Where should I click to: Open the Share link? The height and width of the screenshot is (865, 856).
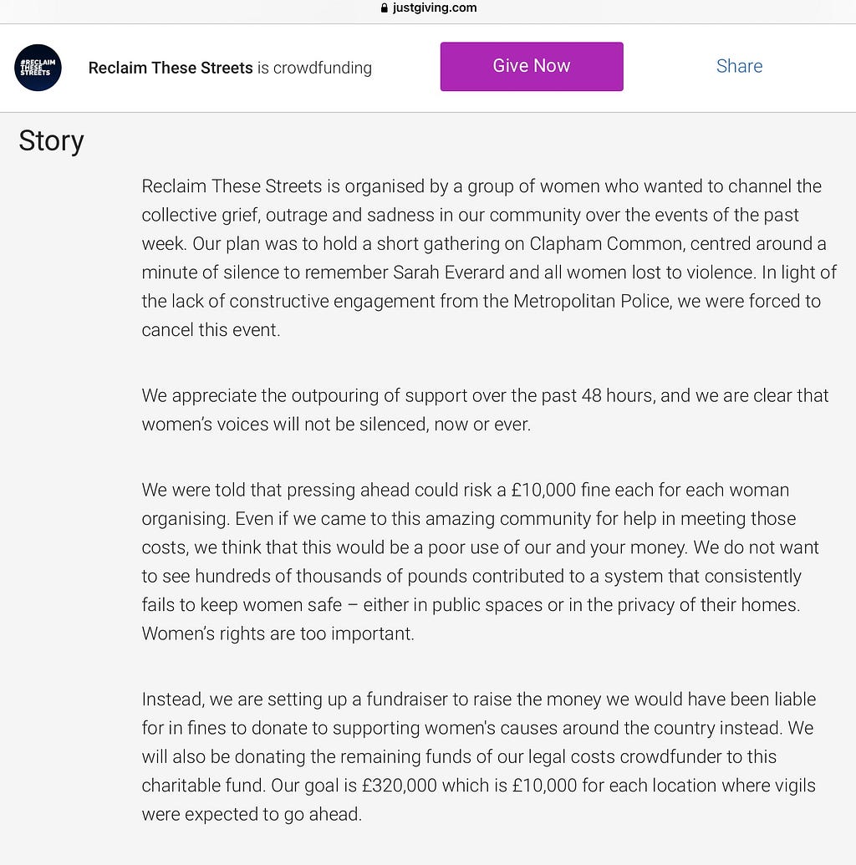(x=739, y=66)
